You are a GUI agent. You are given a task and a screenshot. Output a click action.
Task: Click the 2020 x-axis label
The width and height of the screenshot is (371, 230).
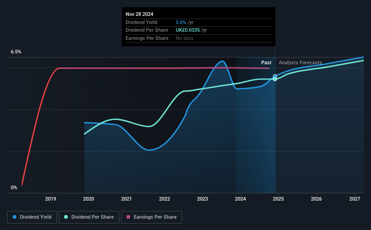pyautogui.click(x=89, y=199)
